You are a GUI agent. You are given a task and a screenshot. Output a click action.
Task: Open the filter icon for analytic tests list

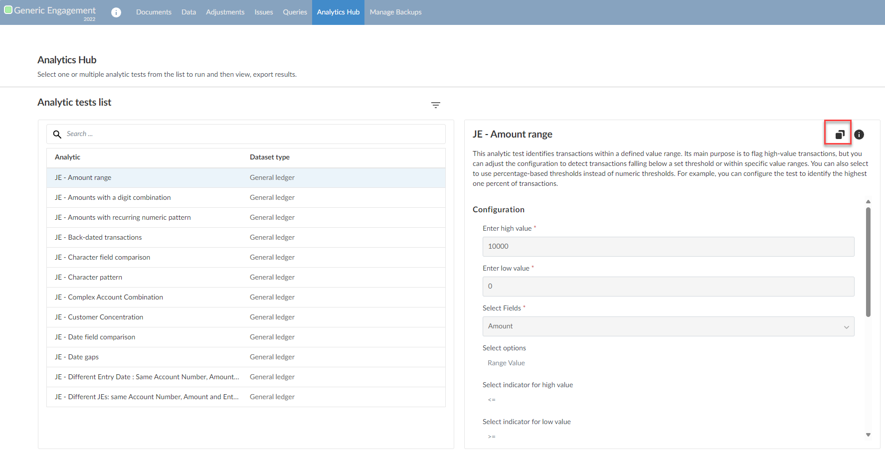pos(436,105)
